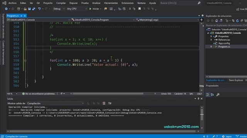Click the Solution Explorer refresh icon
This screenshot has width=247, height=138.
(x=237, y=21)
